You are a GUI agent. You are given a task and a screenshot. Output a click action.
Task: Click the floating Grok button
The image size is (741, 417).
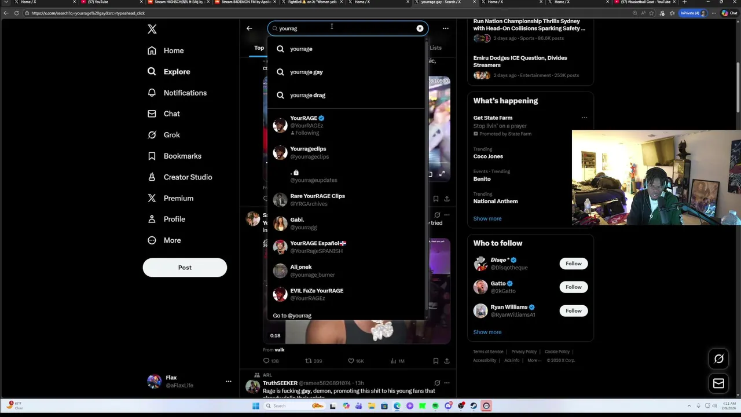pos(718,359)
